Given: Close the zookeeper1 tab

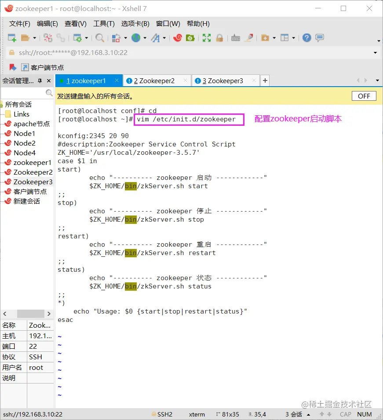Looking at the screenshot, I should pyautogui.click(x=117, y=80).
